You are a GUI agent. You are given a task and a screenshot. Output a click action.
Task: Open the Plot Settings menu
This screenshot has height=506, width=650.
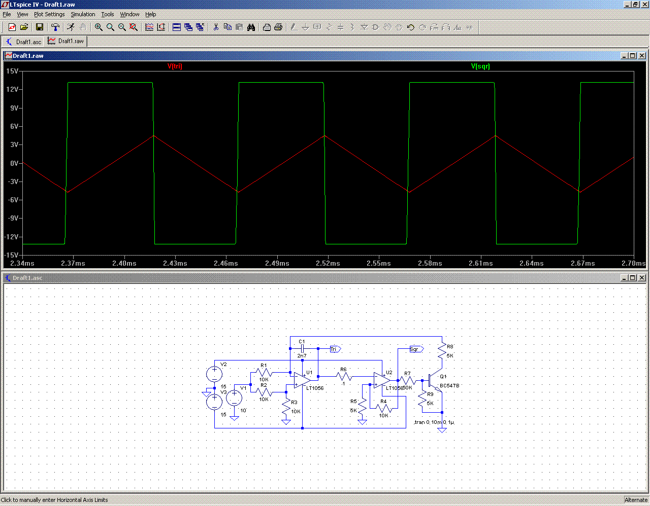click(x=49, y=14)
